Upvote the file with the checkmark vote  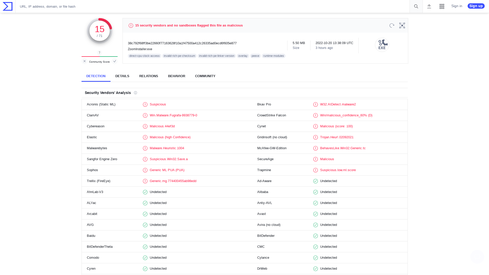point(115,61)
